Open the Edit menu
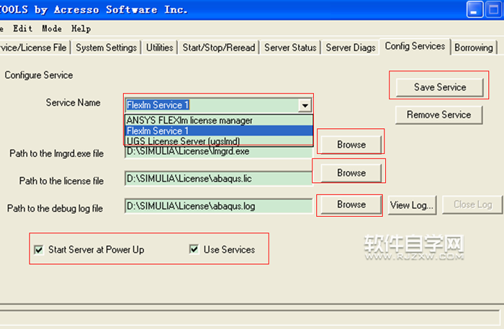The height and width of the screenshot is (329, 504). 23,29
